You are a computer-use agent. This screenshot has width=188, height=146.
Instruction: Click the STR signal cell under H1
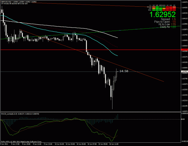[167, 8]
